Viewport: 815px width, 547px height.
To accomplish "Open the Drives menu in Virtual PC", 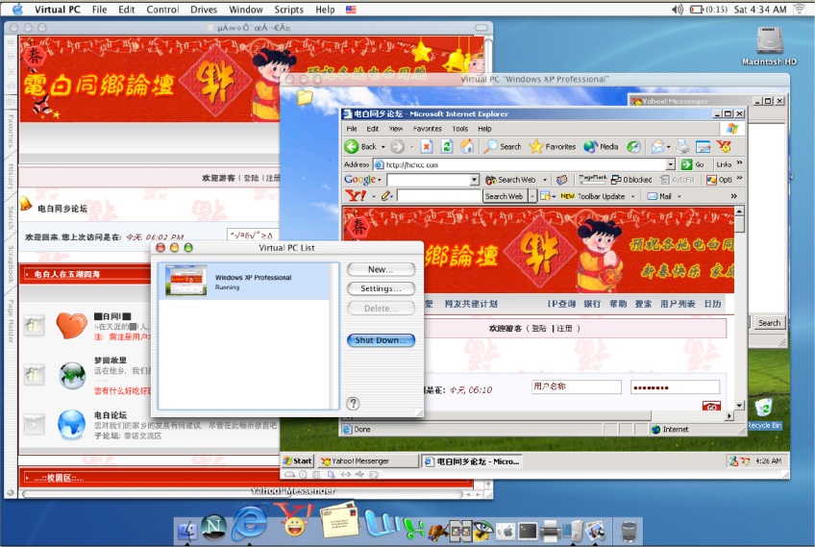I will 203,10.
